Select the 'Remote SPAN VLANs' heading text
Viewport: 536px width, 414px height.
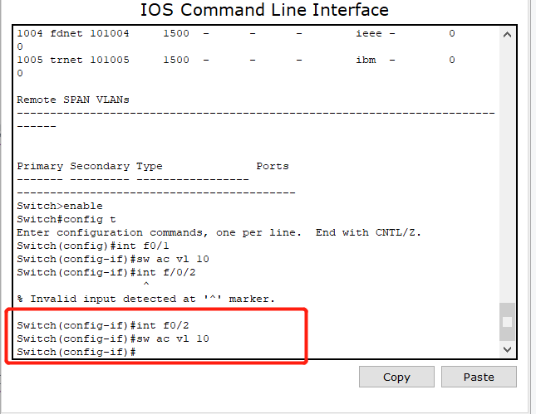(x=73, y=100)
